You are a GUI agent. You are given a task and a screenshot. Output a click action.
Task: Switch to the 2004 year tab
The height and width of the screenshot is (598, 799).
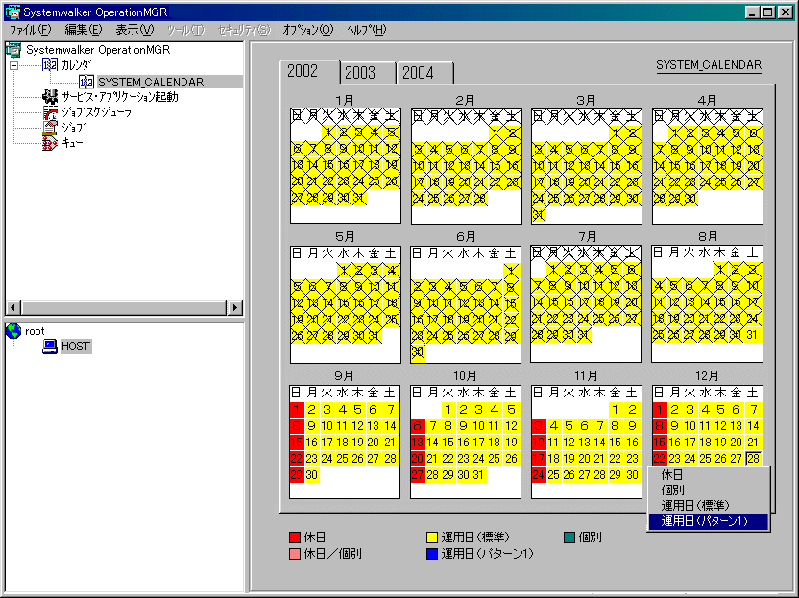425,73
